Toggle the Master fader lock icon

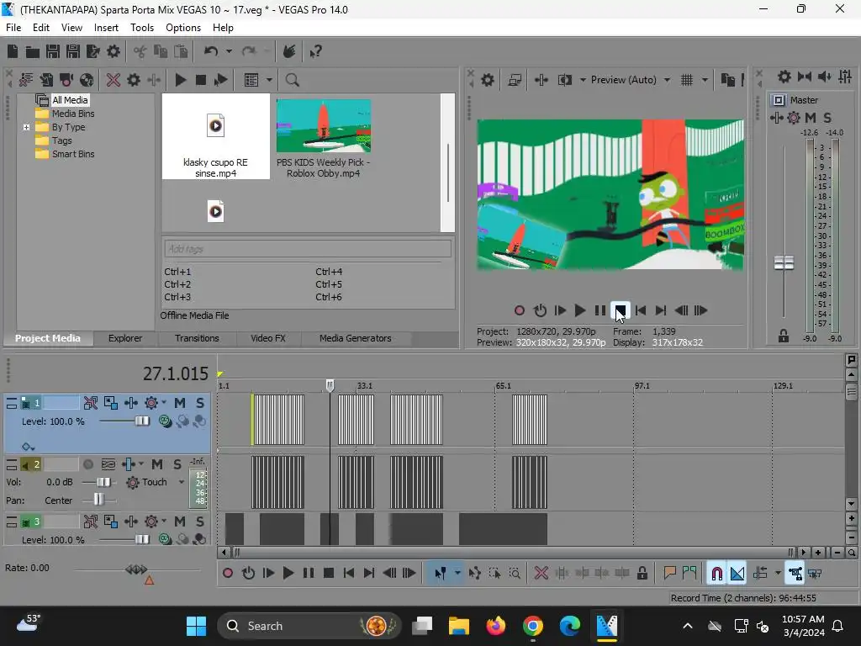(784, 336)
